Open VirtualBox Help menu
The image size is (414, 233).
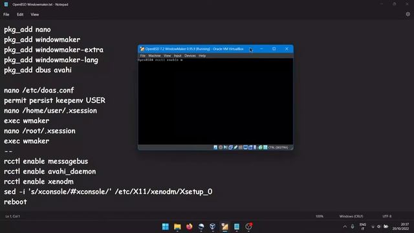(x=202, y=56)
